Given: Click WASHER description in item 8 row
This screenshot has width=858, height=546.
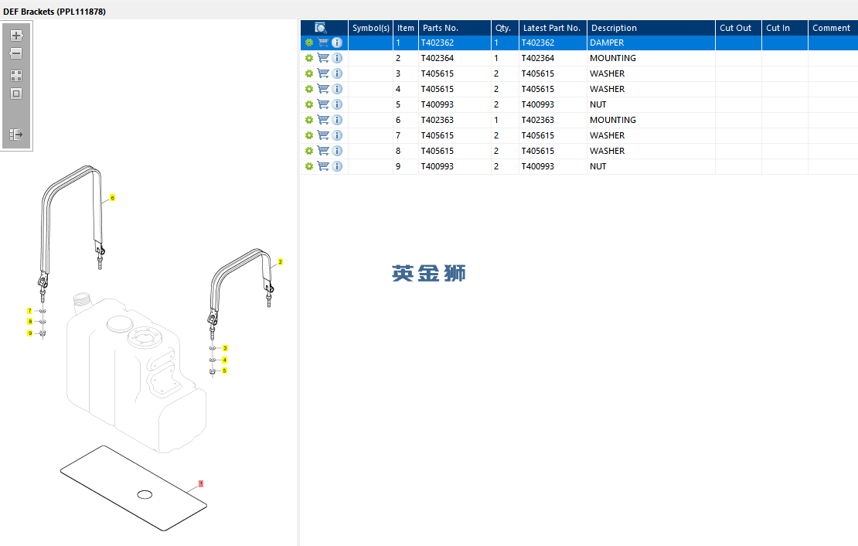Looking at the screenshot, I should [x=651, y=151].
